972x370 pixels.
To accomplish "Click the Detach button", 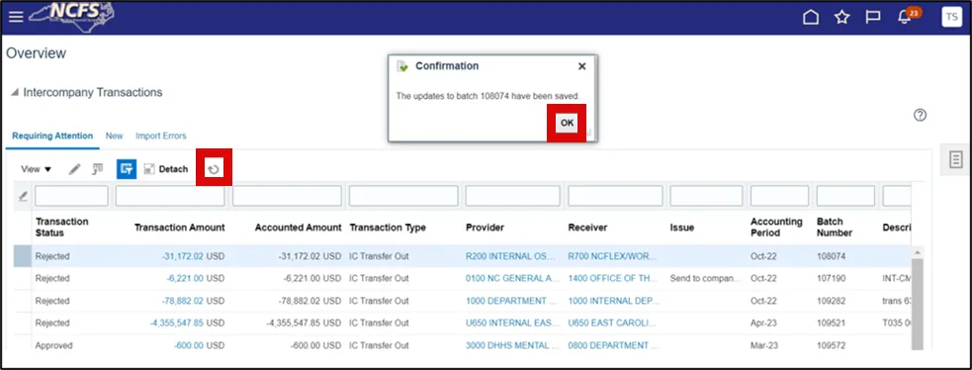I will [165, 169].
